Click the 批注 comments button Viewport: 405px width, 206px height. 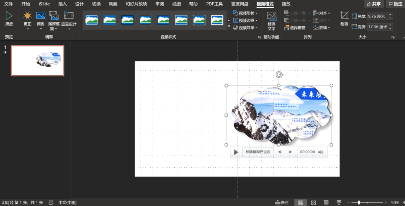pyautogui.click(x=395, y=4)
